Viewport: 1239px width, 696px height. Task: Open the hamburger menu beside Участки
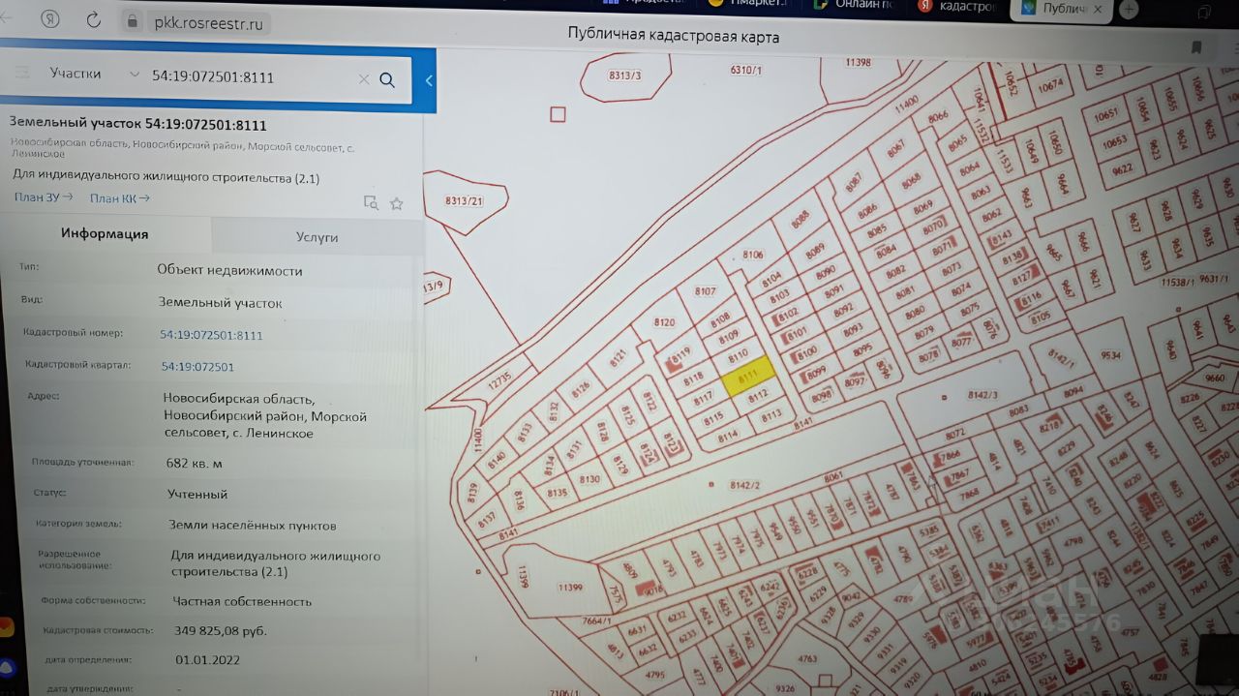22,74
